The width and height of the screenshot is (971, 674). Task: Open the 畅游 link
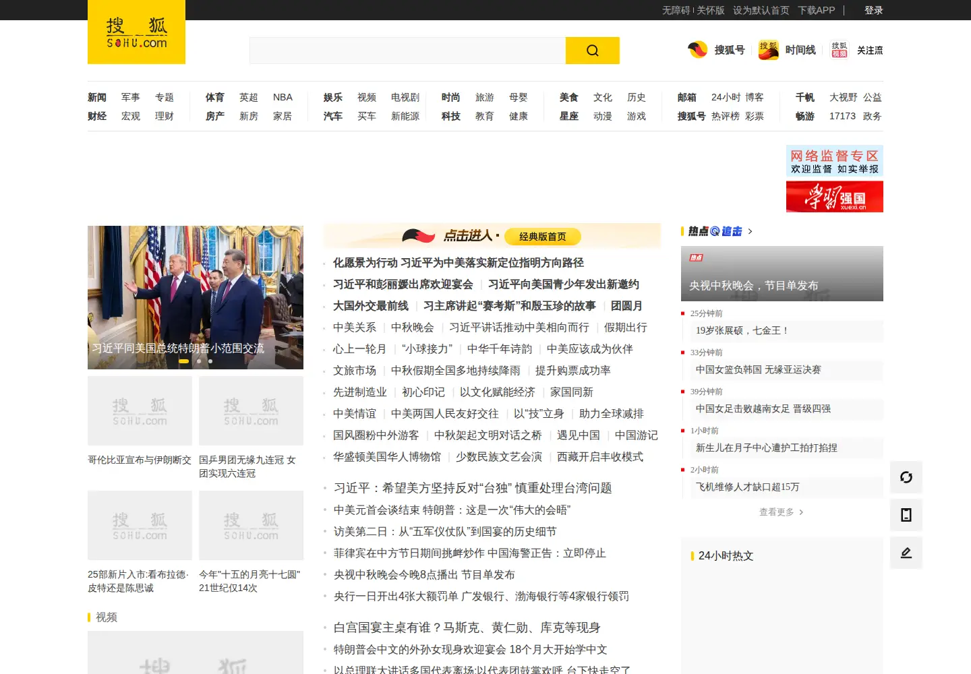805,116
